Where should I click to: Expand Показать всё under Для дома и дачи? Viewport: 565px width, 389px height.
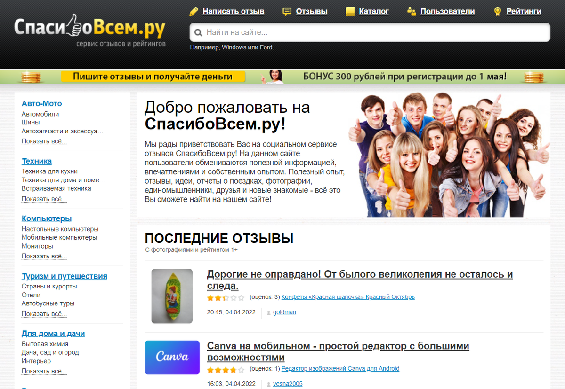tap(44, 372)
